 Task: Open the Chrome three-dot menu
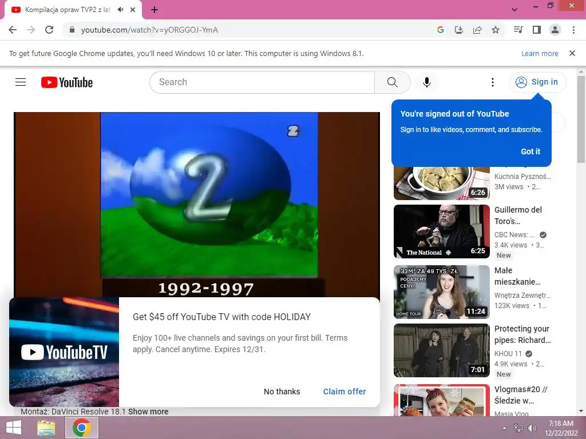click(573, 30)
